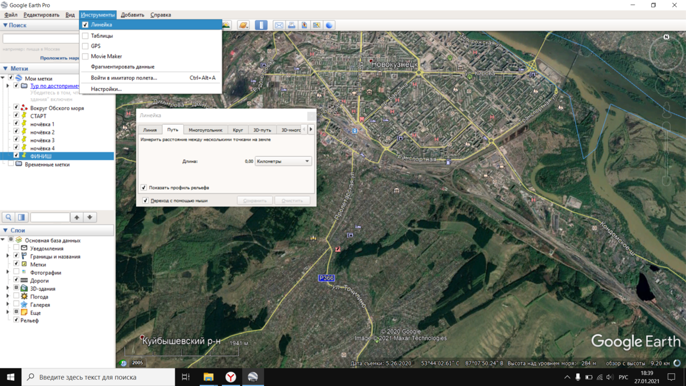Choose Настройки... from Инструменты menu
Screen dimensions: 686x386
coord(106,89)
